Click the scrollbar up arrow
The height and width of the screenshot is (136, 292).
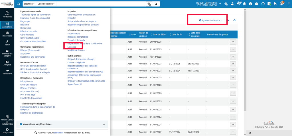(245, 9)
